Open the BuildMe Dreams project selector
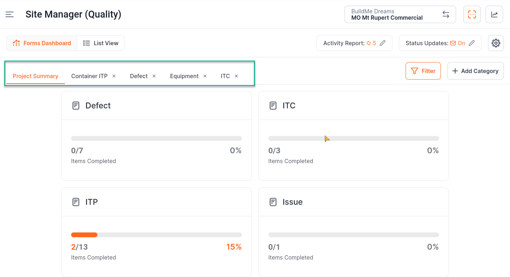 pyautogui.click(x=400, y=14)
